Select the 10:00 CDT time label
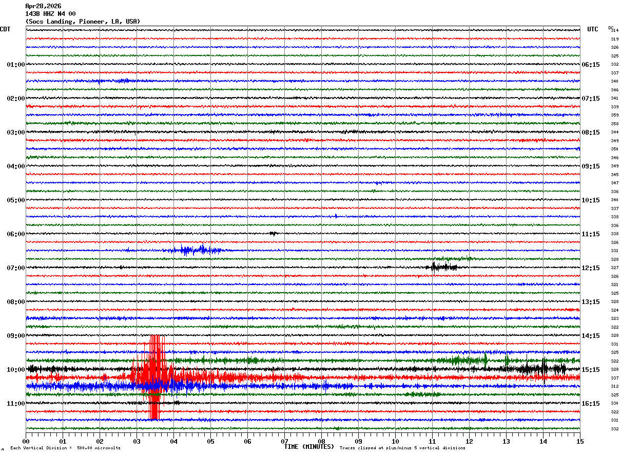The width and height of the screenshot is (621, 455). coord(16,370)
